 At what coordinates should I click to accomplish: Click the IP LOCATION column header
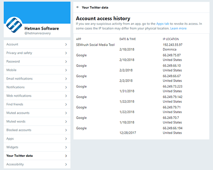click(171, 39)
